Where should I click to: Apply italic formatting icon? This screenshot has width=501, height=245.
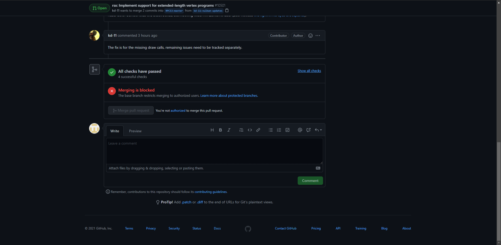pos(229,130)
